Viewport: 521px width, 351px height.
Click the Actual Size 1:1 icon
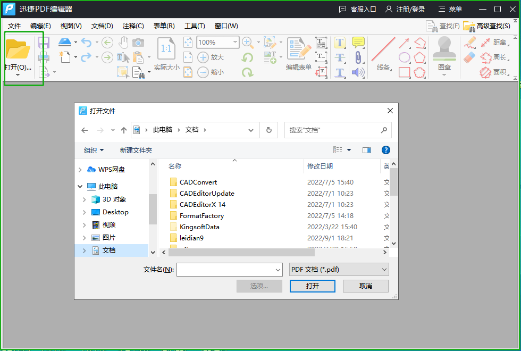point(166,50)
